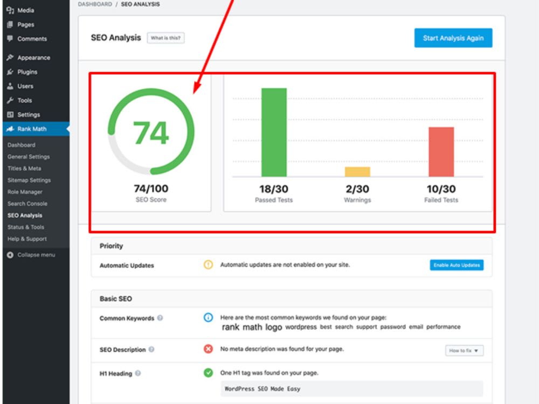Click Enable Auto Updates button
The height and width of the screenshot is (404, 539).
point(457,265)
